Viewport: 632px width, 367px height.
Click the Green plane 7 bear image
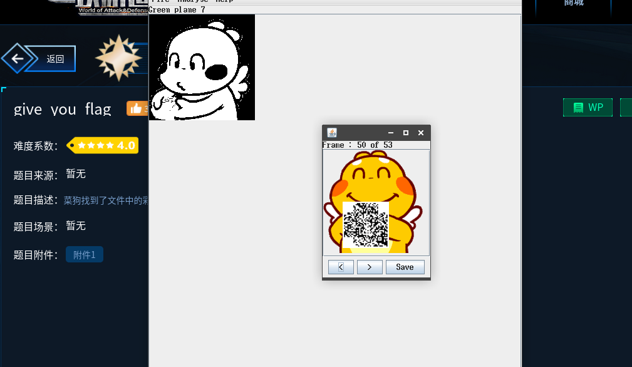tap(202, 67)
